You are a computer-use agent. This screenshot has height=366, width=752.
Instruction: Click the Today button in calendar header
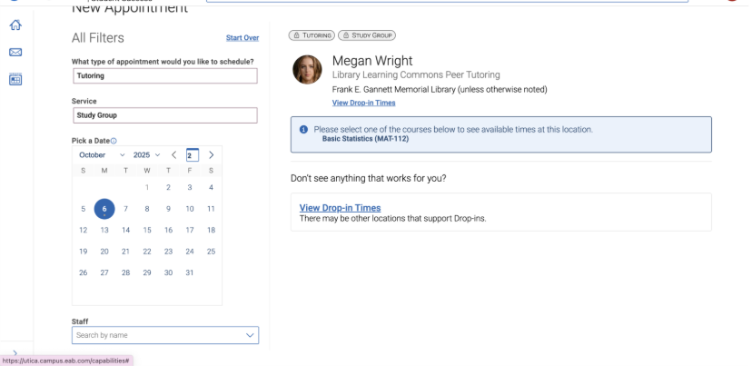[192, 155]
